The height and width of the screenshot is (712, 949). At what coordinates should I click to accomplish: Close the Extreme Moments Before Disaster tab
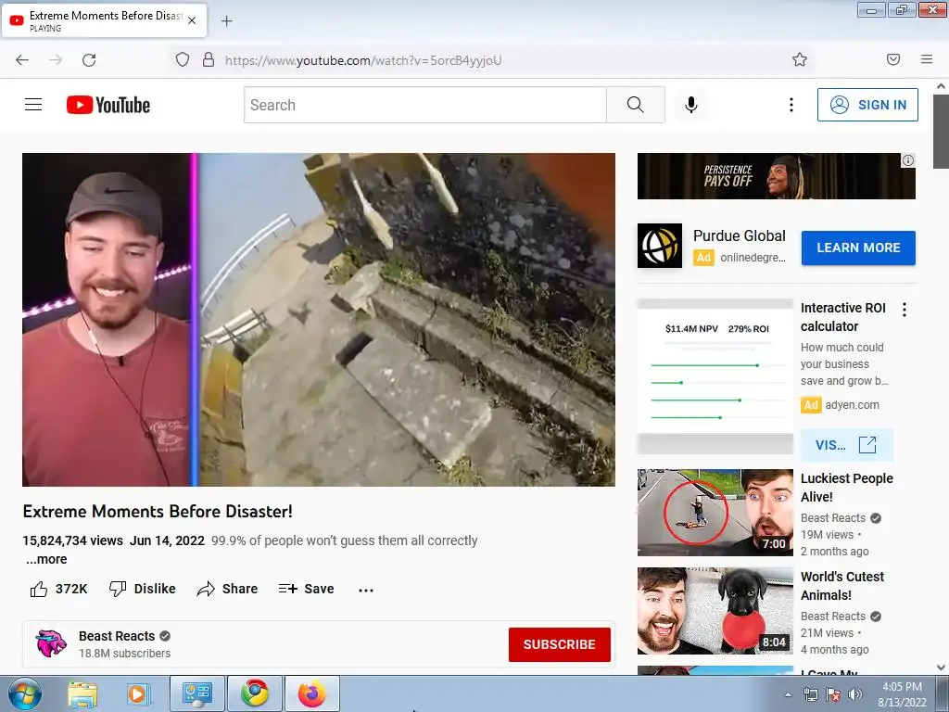click(192, 20)
